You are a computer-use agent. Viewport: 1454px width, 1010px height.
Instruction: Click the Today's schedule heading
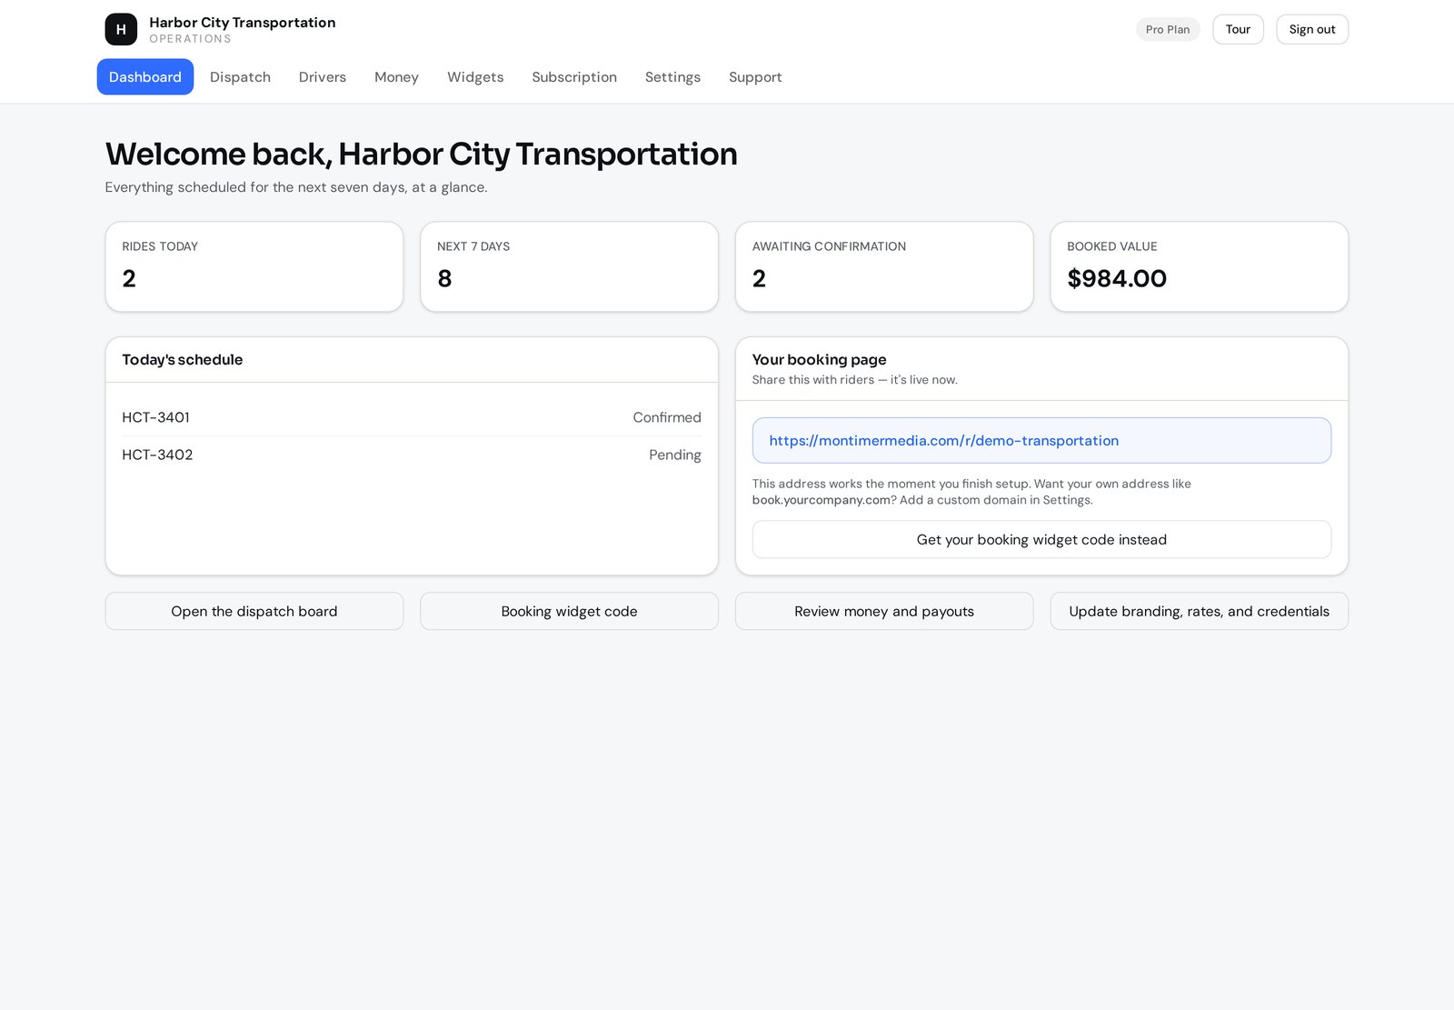tap(183, 360)
